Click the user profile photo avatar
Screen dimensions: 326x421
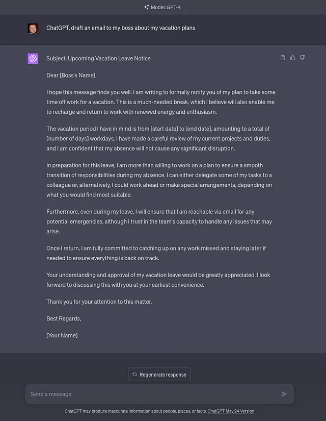pyautogui.click(x=33, y=29)
